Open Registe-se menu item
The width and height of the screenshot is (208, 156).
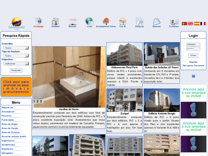tap(7, 108)
